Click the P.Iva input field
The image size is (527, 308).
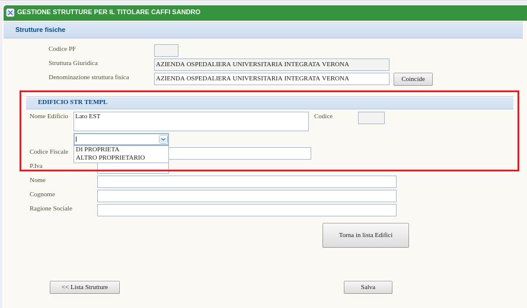pos(133,170)
